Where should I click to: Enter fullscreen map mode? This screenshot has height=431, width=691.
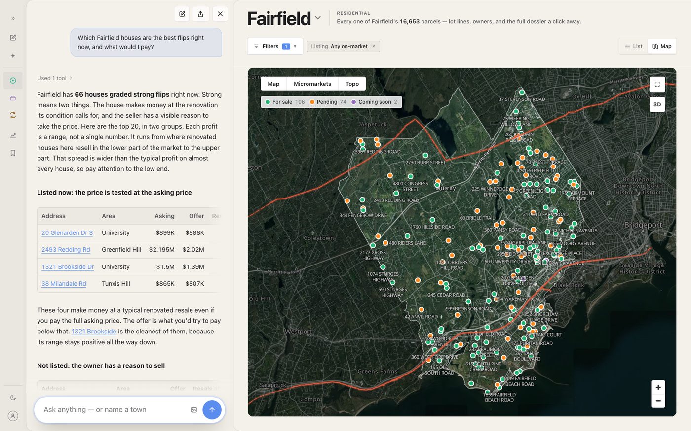coord(657,84)
